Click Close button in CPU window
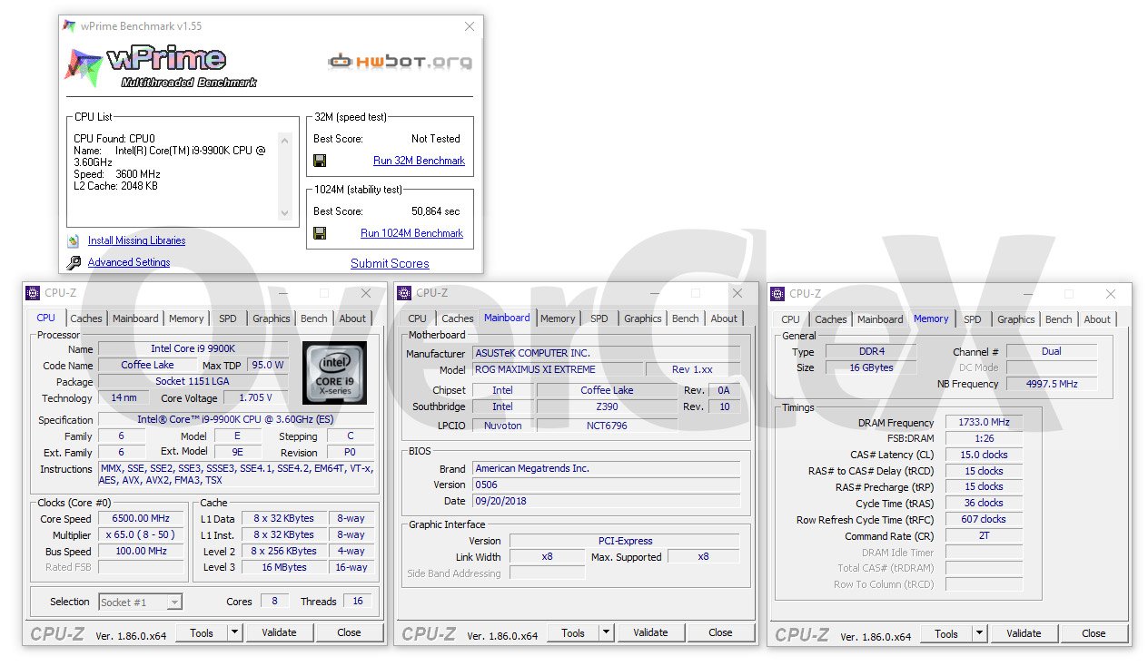The image size is (1148, 666). (x=349, y=632)
